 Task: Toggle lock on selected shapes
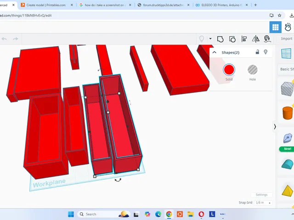click(257, 52)
